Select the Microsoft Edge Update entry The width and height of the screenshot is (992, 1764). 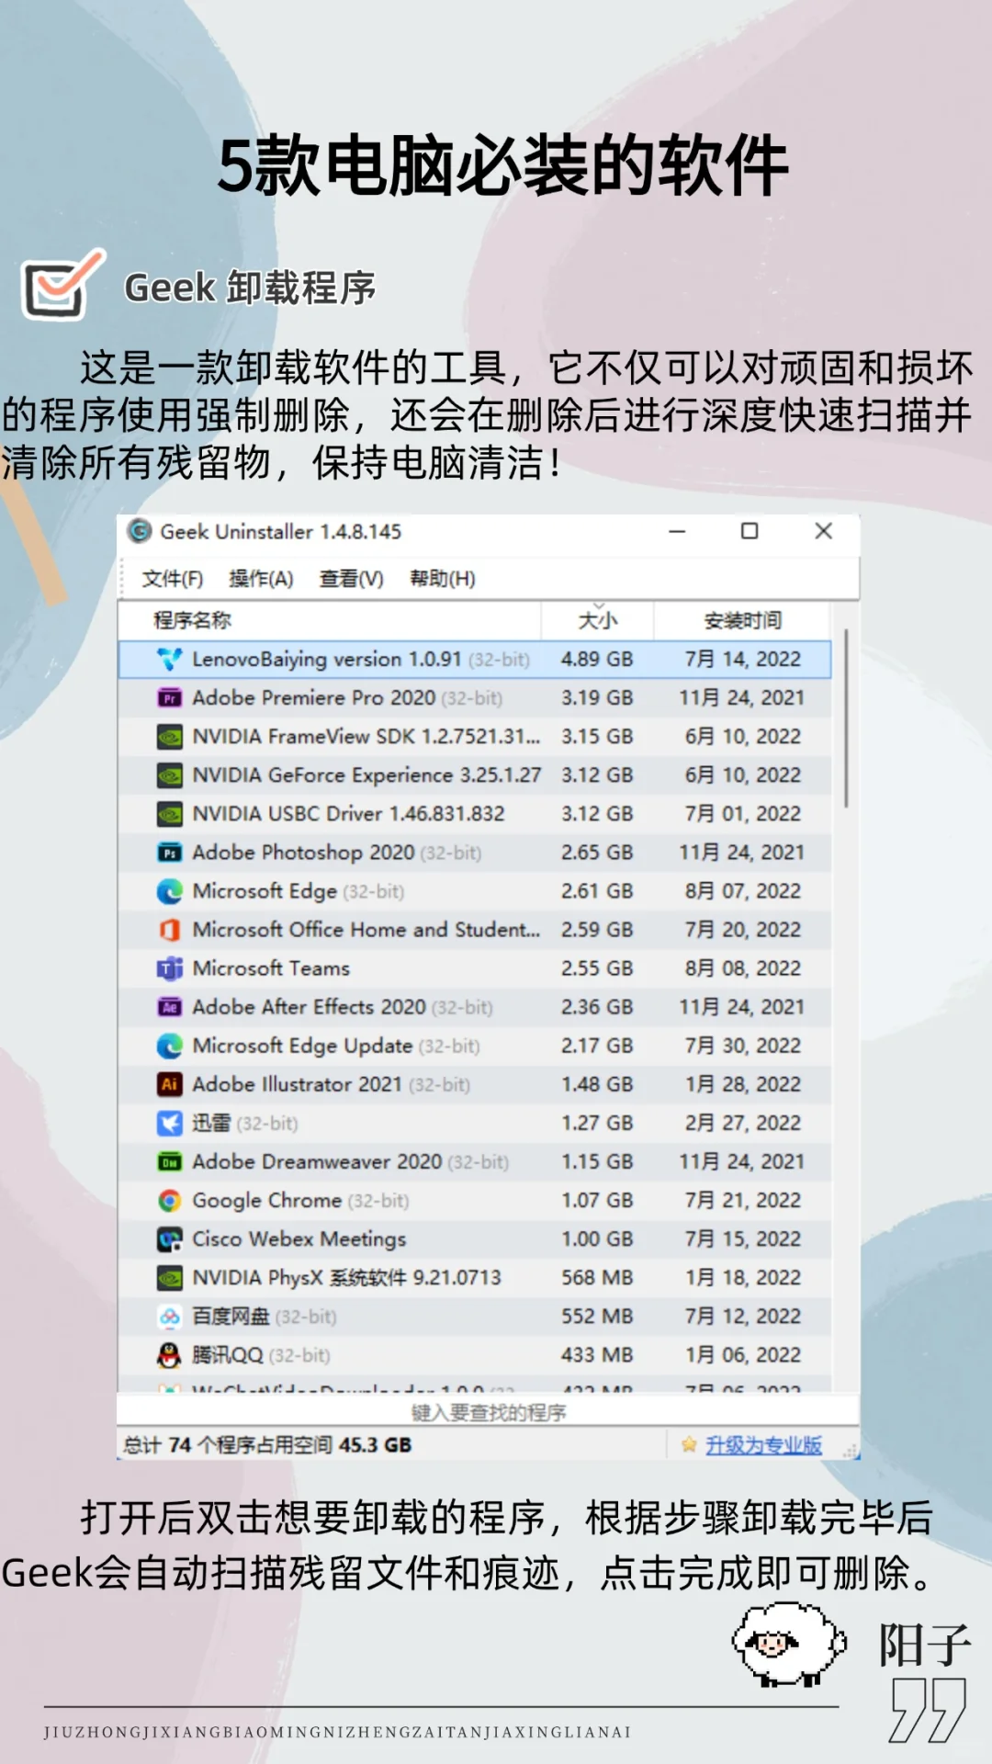pyautogui.click(x=475, y=1046)
